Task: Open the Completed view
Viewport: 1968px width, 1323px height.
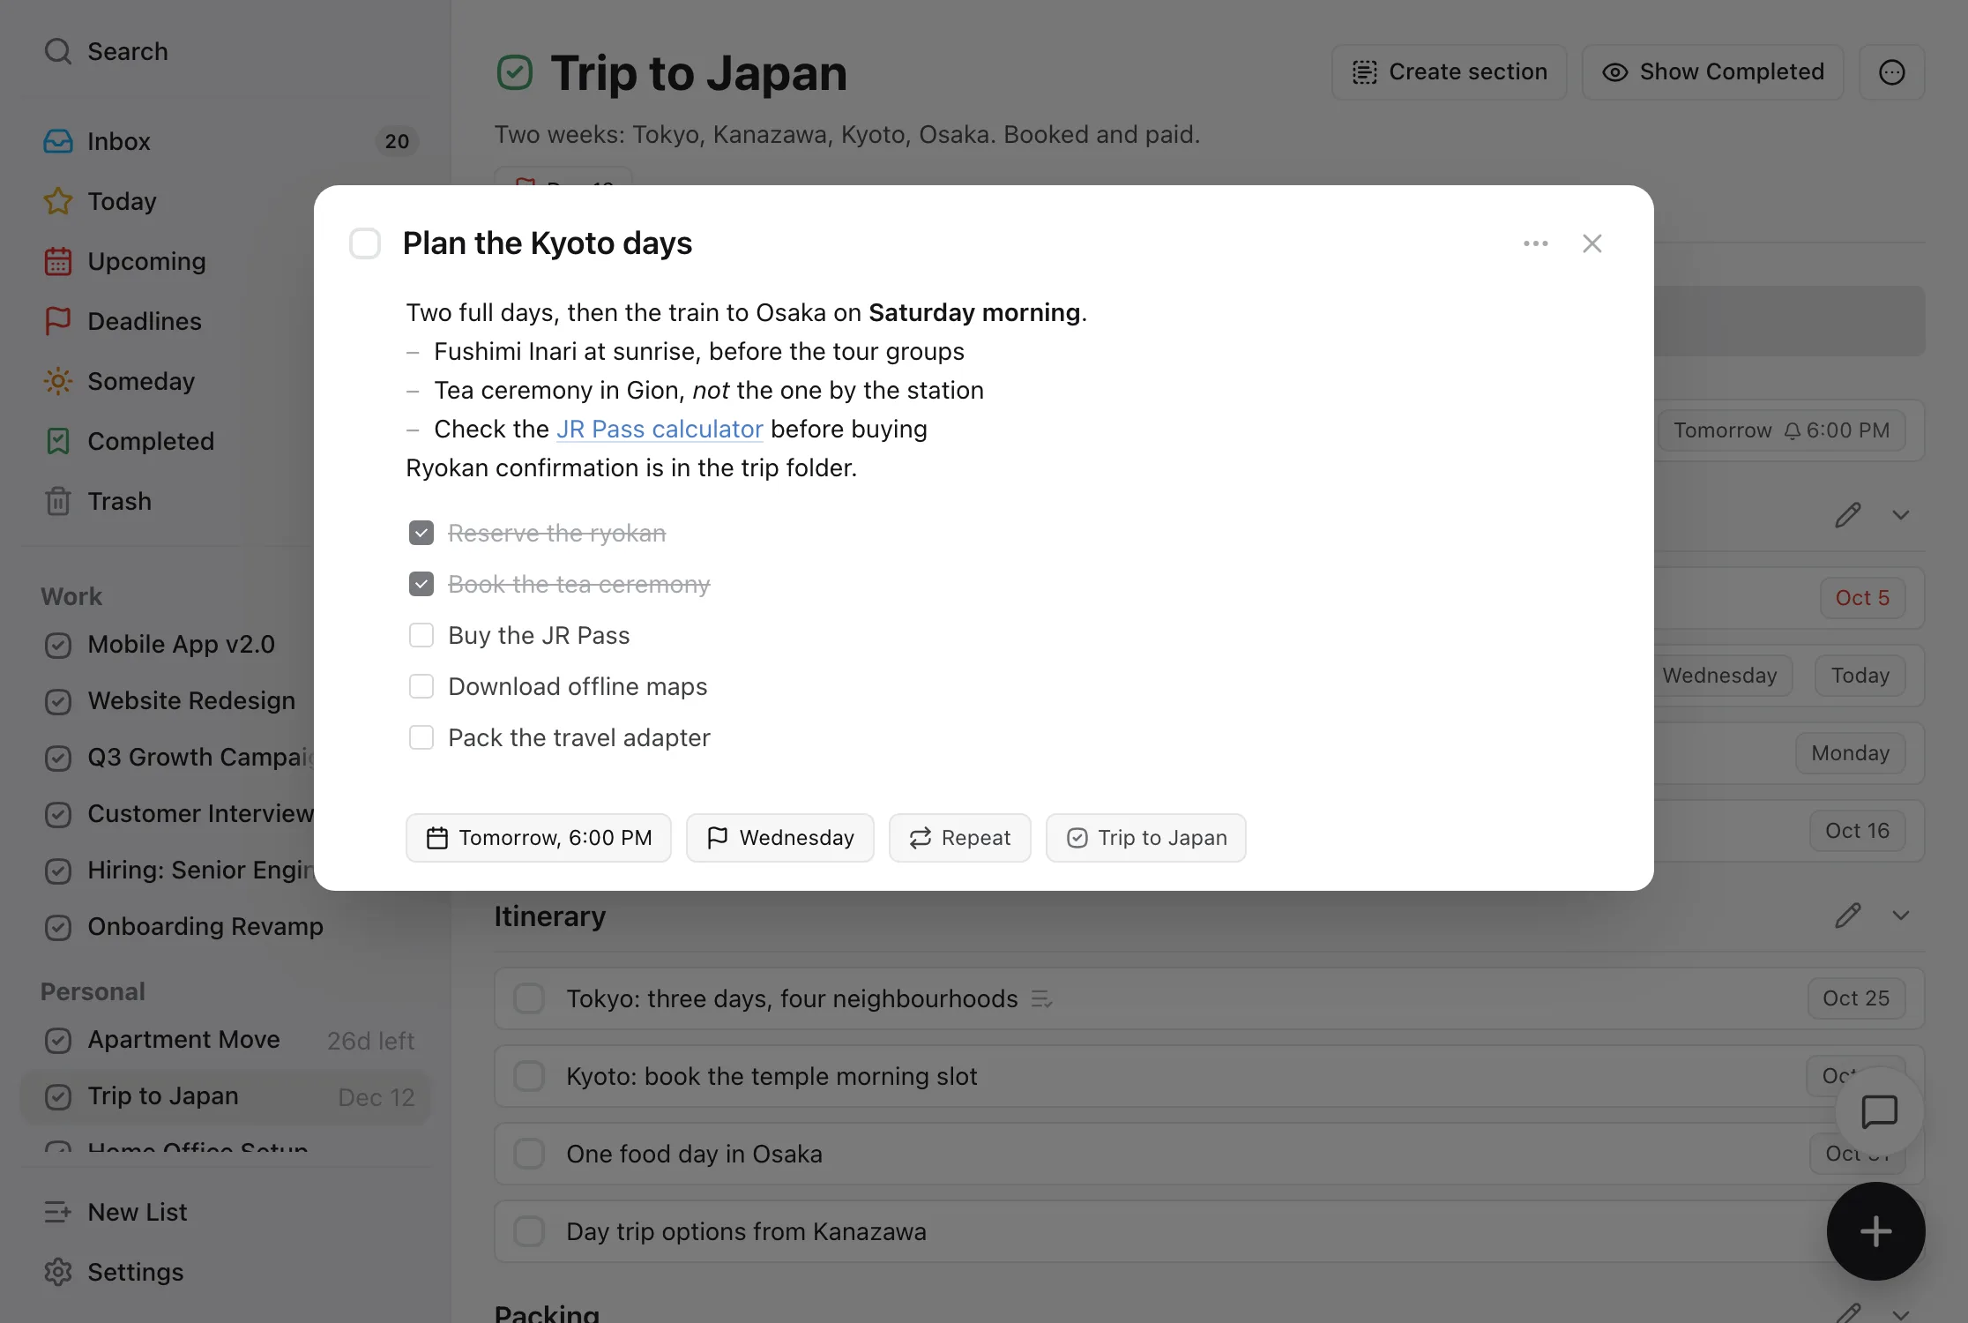Action: click(x=227, y=441)
